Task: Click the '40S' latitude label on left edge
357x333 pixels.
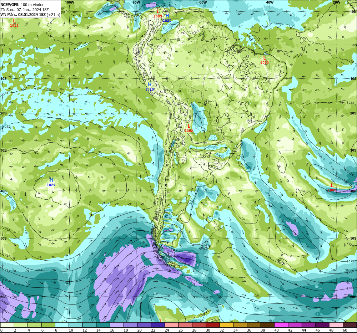Action: tap(4, 191)
